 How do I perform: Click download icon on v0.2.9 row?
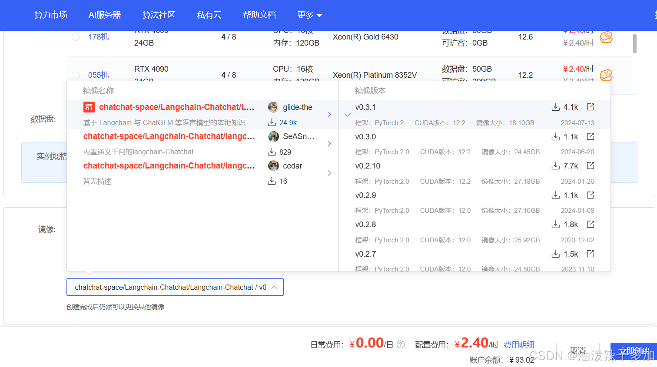555,195
